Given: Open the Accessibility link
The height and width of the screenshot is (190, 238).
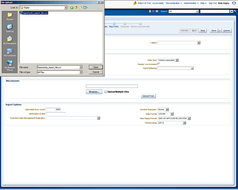Looking at the screenshot, I should 158,3.
